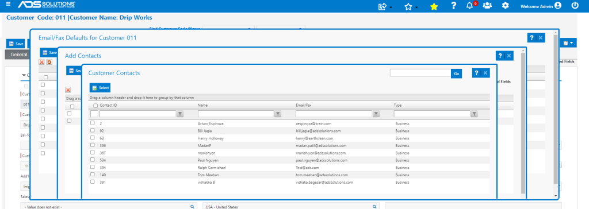589x209 pixels.
Task: Open the users group icon
Action: click(487, 6)
